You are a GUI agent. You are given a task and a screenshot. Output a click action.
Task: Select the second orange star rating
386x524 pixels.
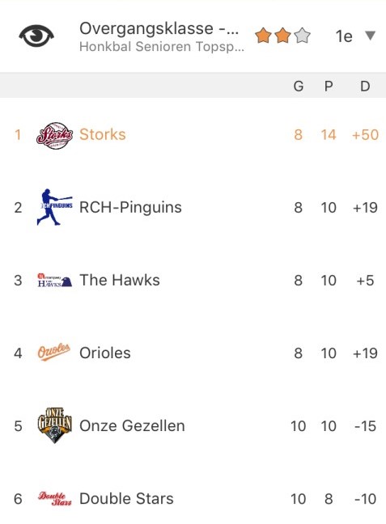pyautogui.click(x=283, y=36)
